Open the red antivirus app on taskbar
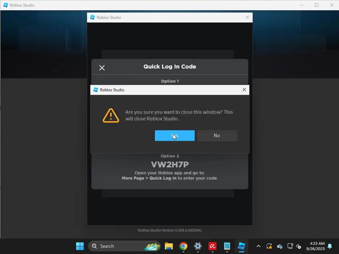 point(212,246)
